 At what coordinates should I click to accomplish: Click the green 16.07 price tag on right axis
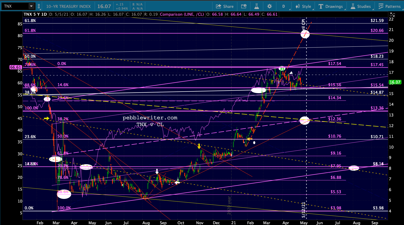(395, 82)
